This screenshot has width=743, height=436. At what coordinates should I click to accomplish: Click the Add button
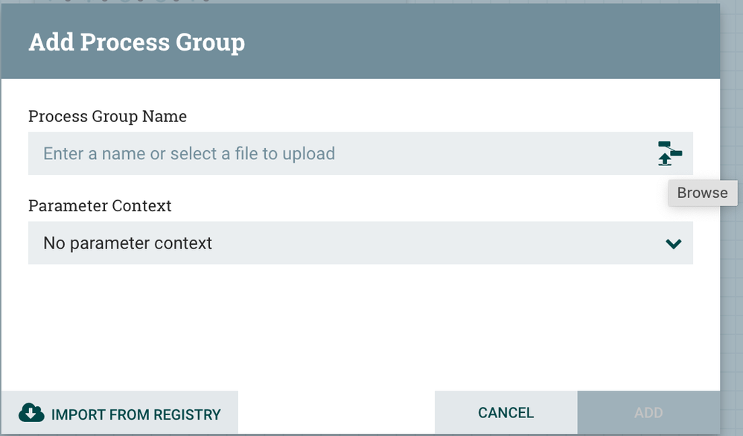648,412
